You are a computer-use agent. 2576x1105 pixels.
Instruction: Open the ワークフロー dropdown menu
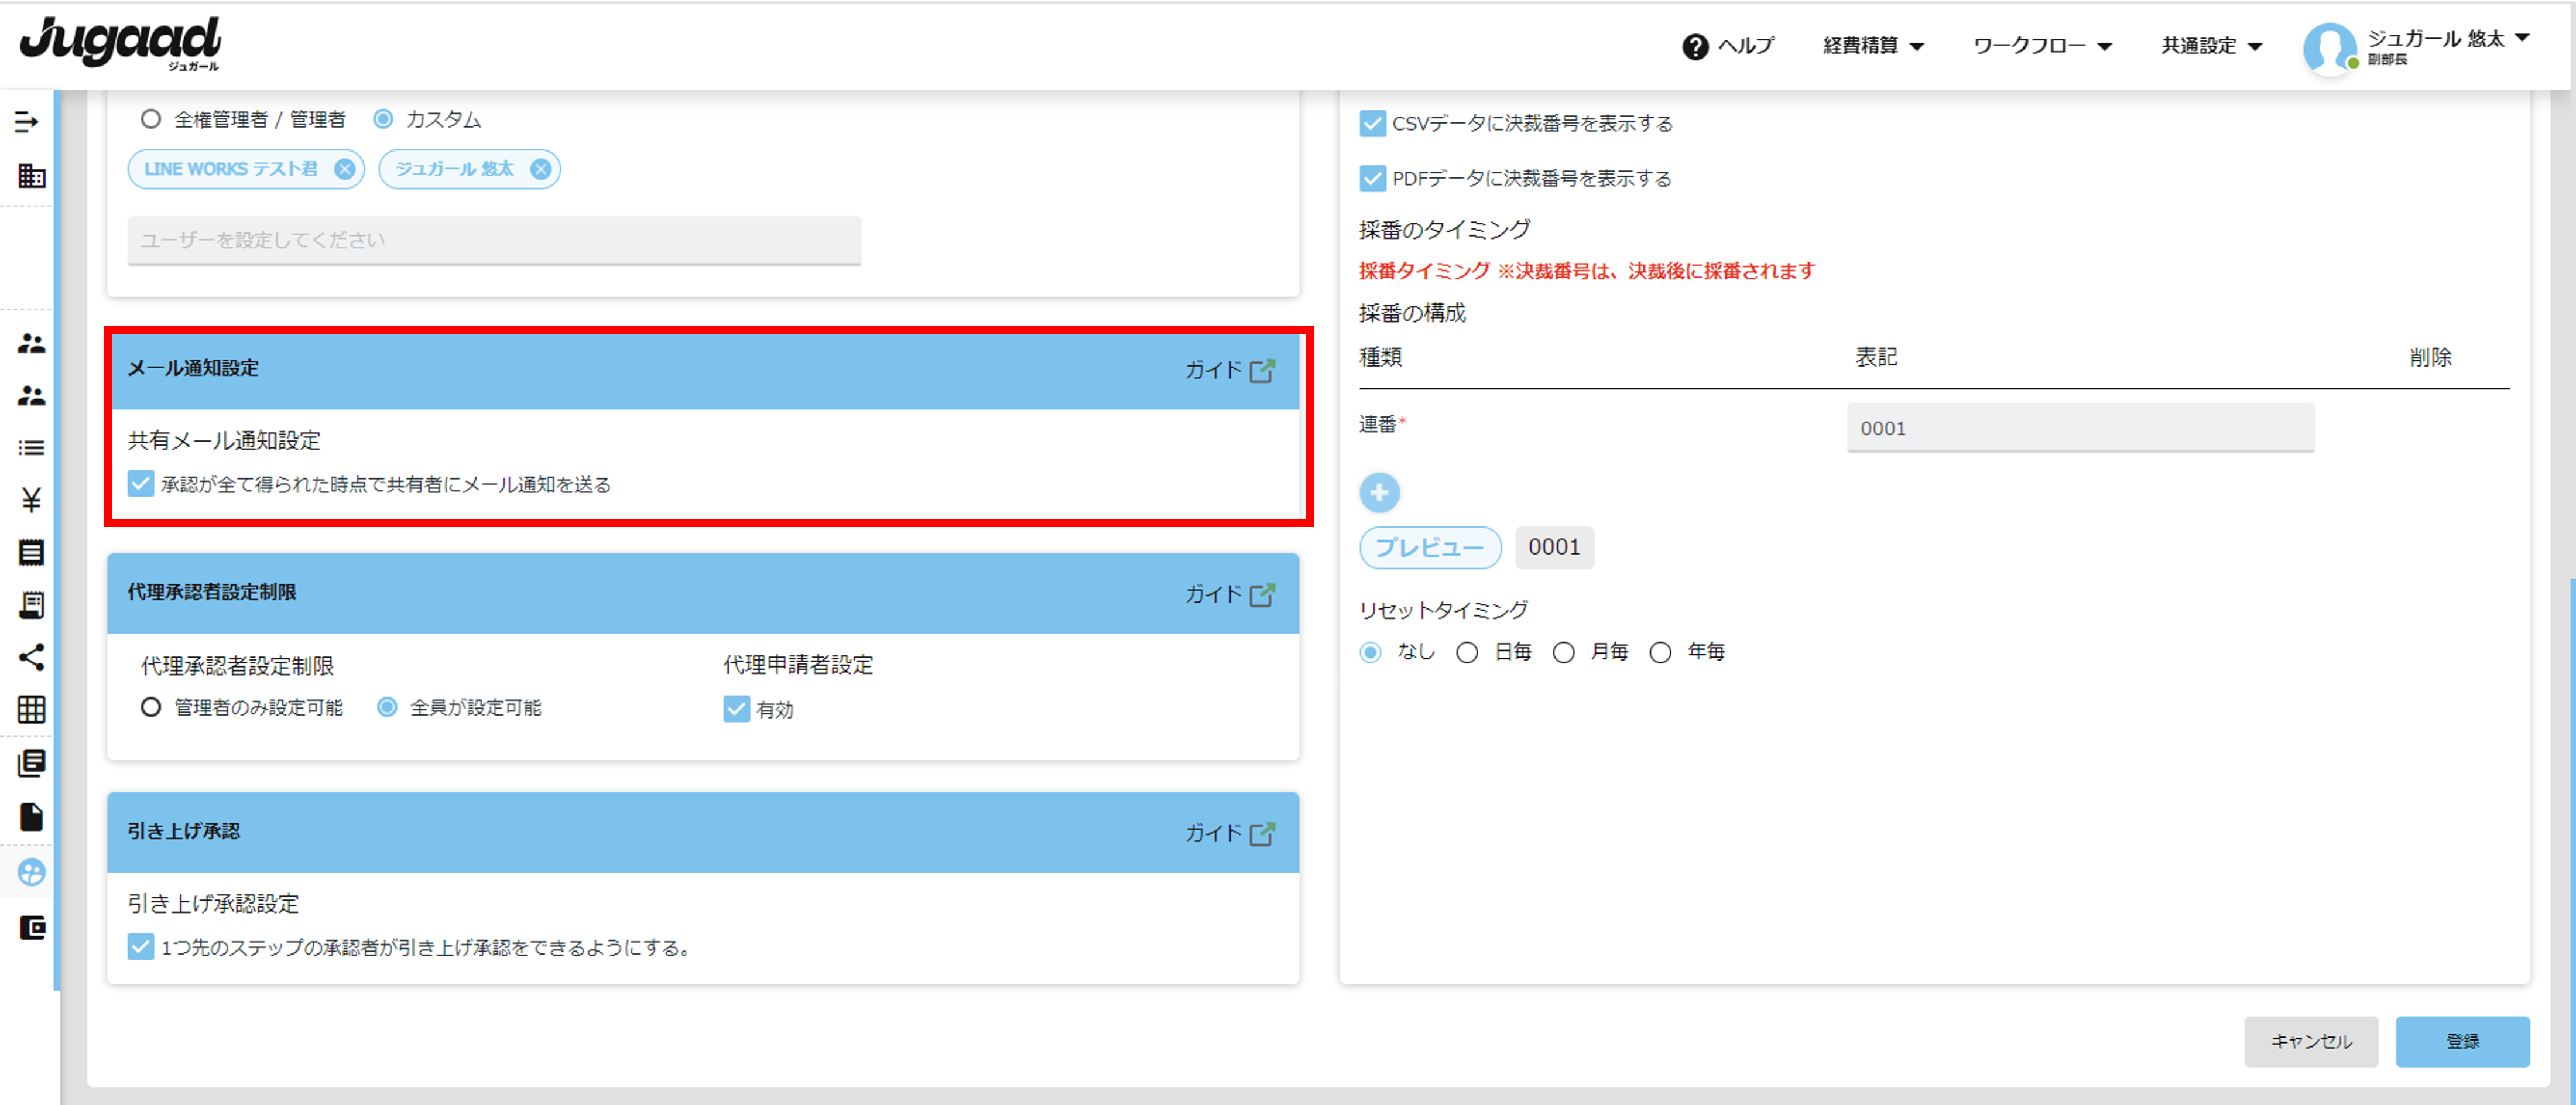pos(2041,46)
